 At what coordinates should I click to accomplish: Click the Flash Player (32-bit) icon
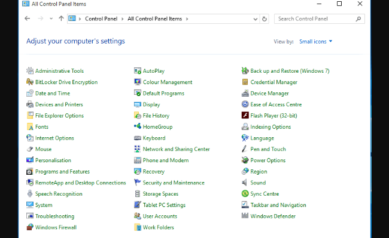pyautogui.click(x=245, y=115)
